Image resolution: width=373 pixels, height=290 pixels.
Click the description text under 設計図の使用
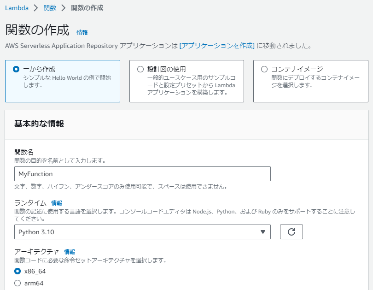pos(191,85)
